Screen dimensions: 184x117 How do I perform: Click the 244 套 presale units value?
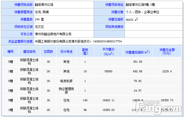click(x=39, y=19)
